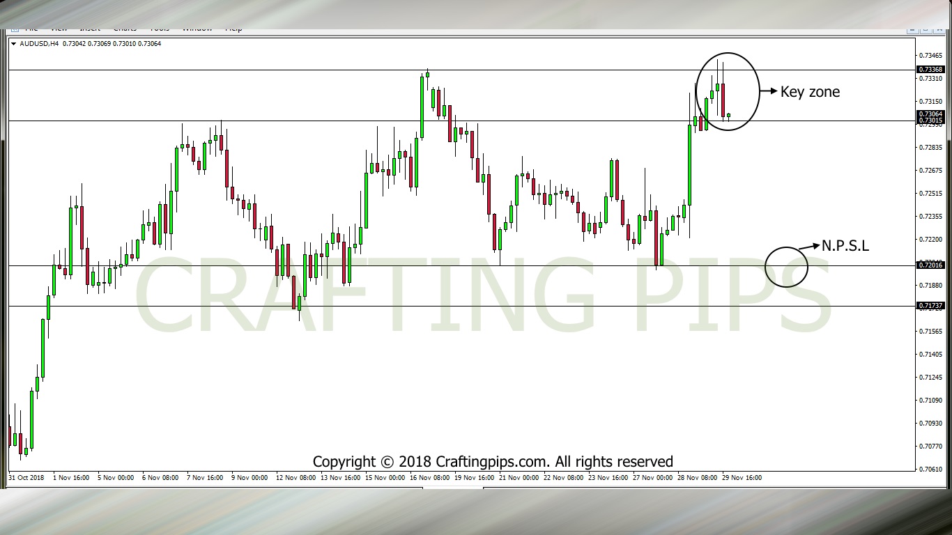Click the 19 Nov 16:00 time label
Screen dimensions: 952x535
coord(475,478)
